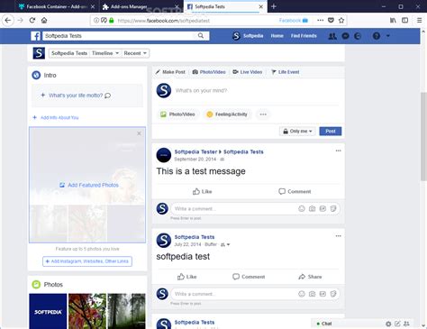Go back with the browser back arrow
The height and width of the screenshot is (329, 427).
[8, 20]
